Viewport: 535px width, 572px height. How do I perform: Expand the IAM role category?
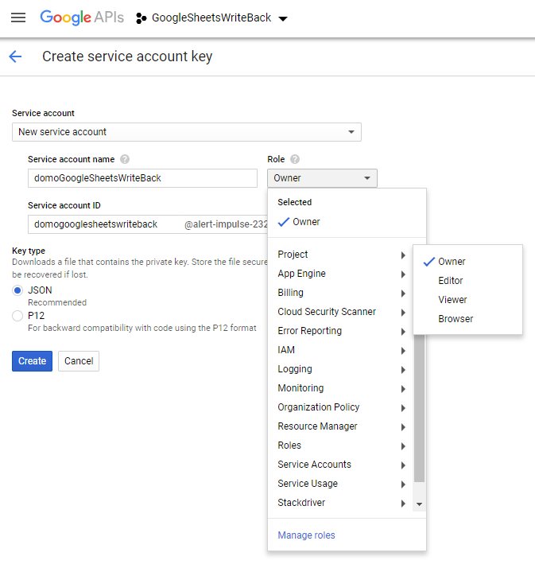coord(342,350)
